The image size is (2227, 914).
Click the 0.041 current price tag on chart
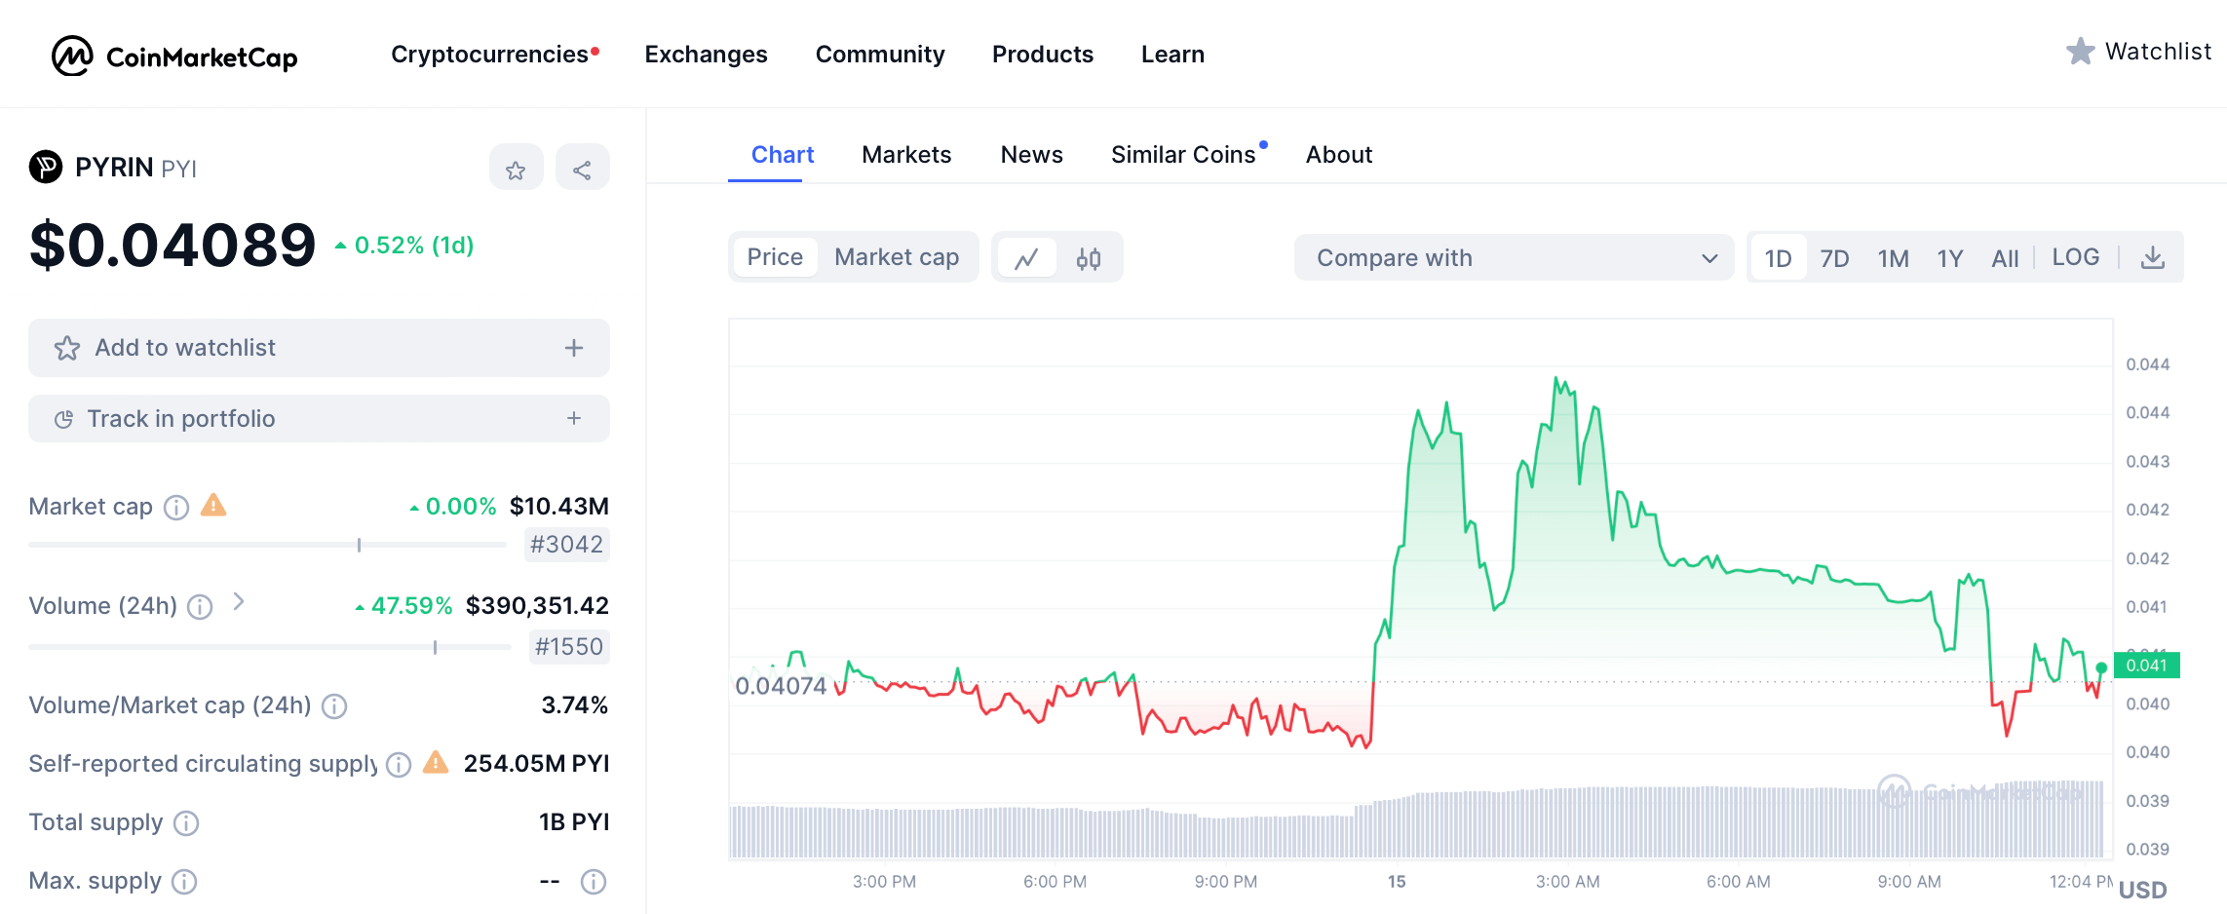[2146, 665]
